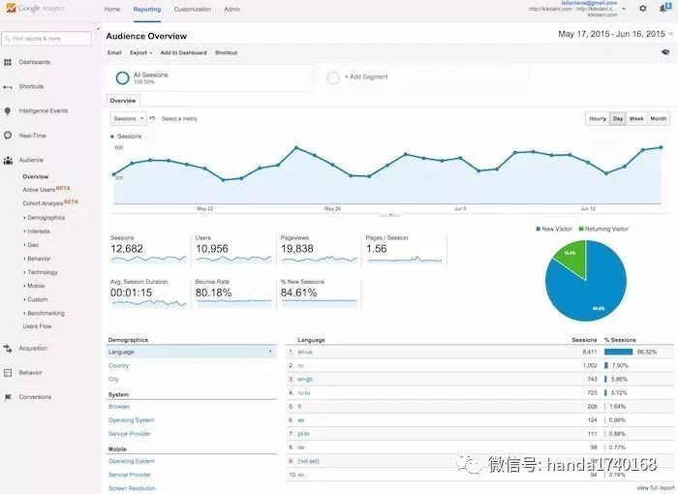Click the Add Segment empty circle
Image resolution: width=678 pixels, height=494 pixels.
point(333,77)
